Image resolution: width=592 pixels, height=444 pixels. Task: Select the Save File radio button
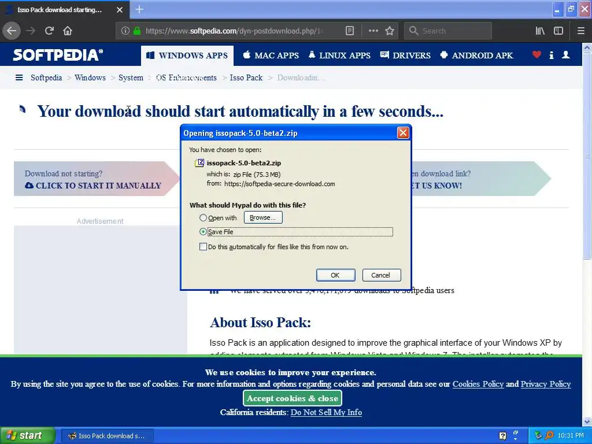point(203,232)
